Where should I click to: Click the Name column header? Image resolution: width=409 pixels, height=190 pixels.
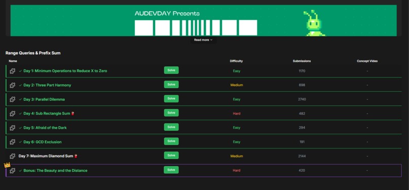click(x=13, y=61)
